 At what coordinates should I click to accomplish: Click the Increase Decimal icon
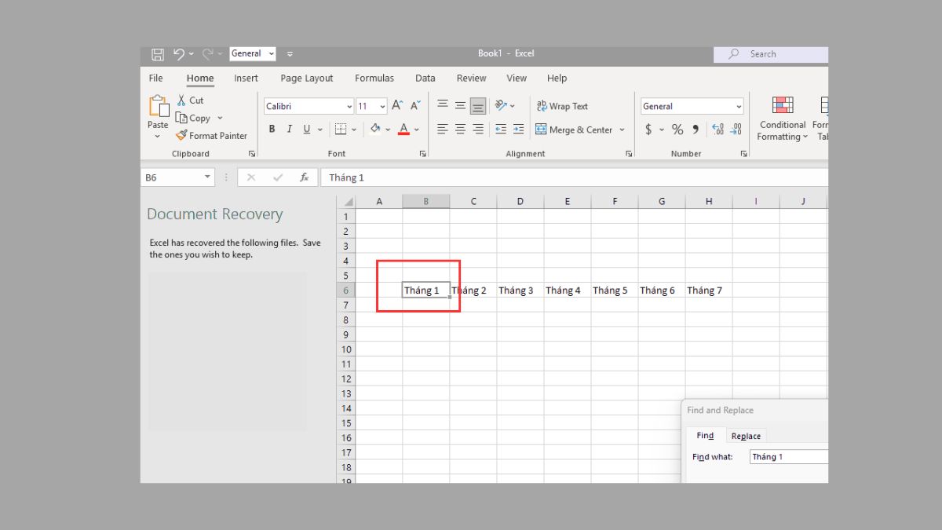coord(719,129)
